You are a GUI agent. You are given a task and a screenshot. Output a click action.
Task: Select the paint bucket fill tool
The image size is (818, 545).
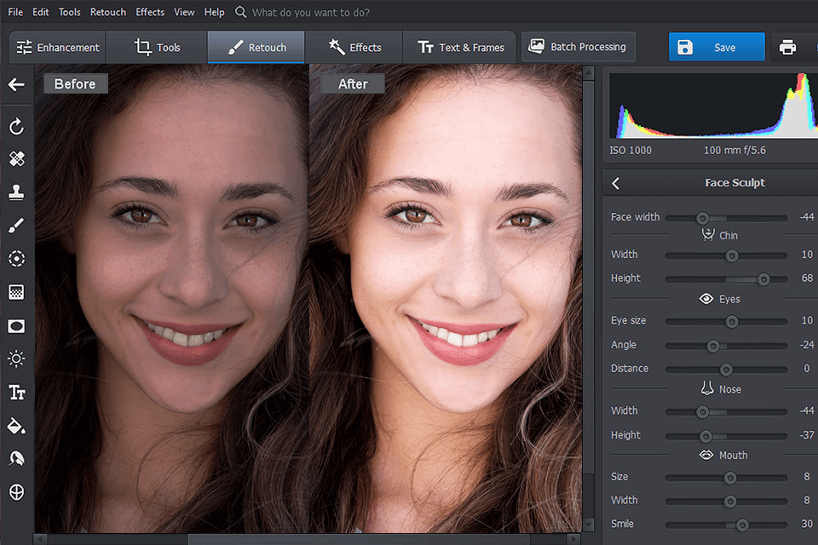[x=16, y=426]
